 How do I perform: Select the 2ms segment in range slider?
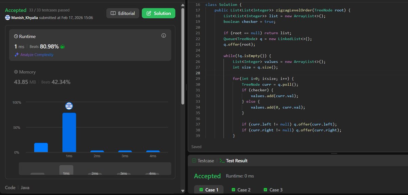tap(95, 174)
